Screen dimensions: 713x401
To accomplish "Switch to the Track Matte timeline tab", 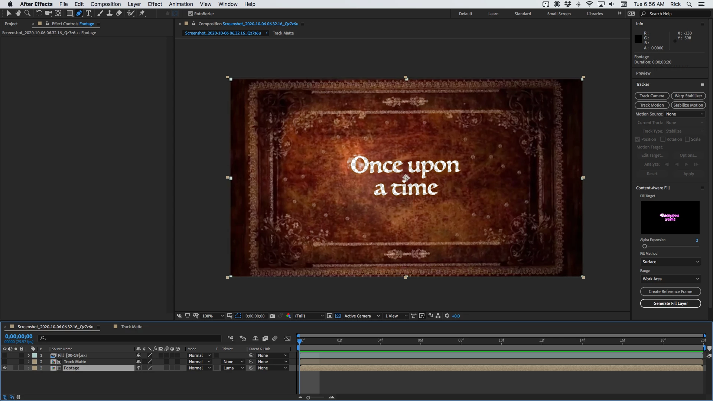I will [131, 327].
